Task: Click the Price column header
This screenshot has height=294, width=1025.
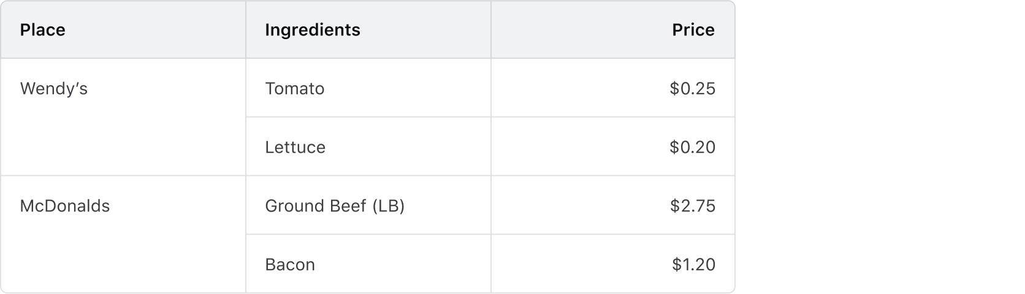Action: (x=693, y=30)
